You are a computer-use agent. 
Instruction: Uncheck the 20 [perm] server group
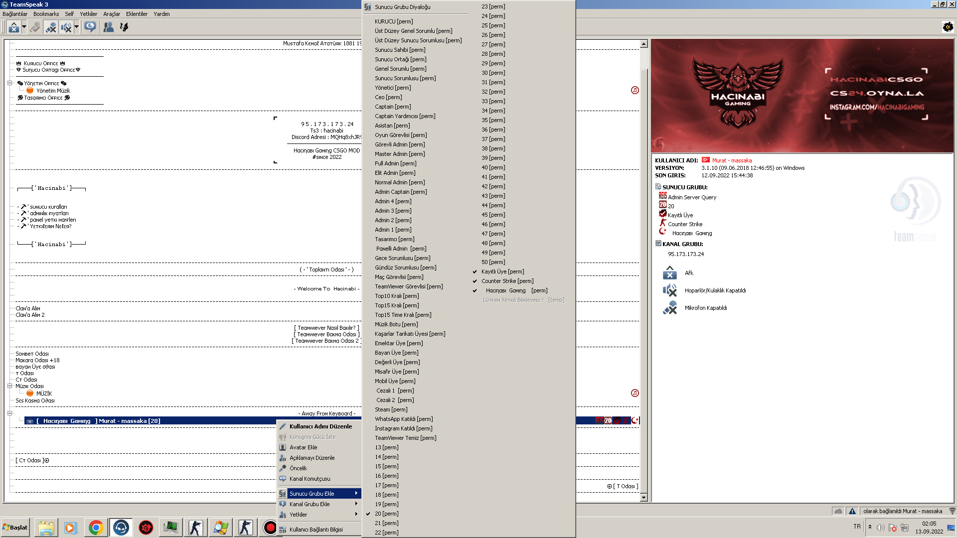tap(386, 514)
